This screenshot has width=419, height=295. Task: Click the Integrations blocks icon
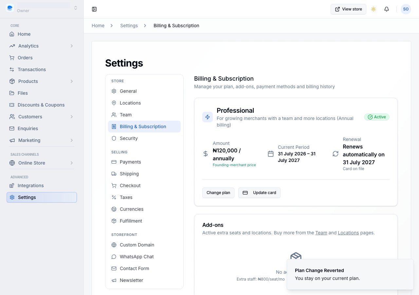12,186
